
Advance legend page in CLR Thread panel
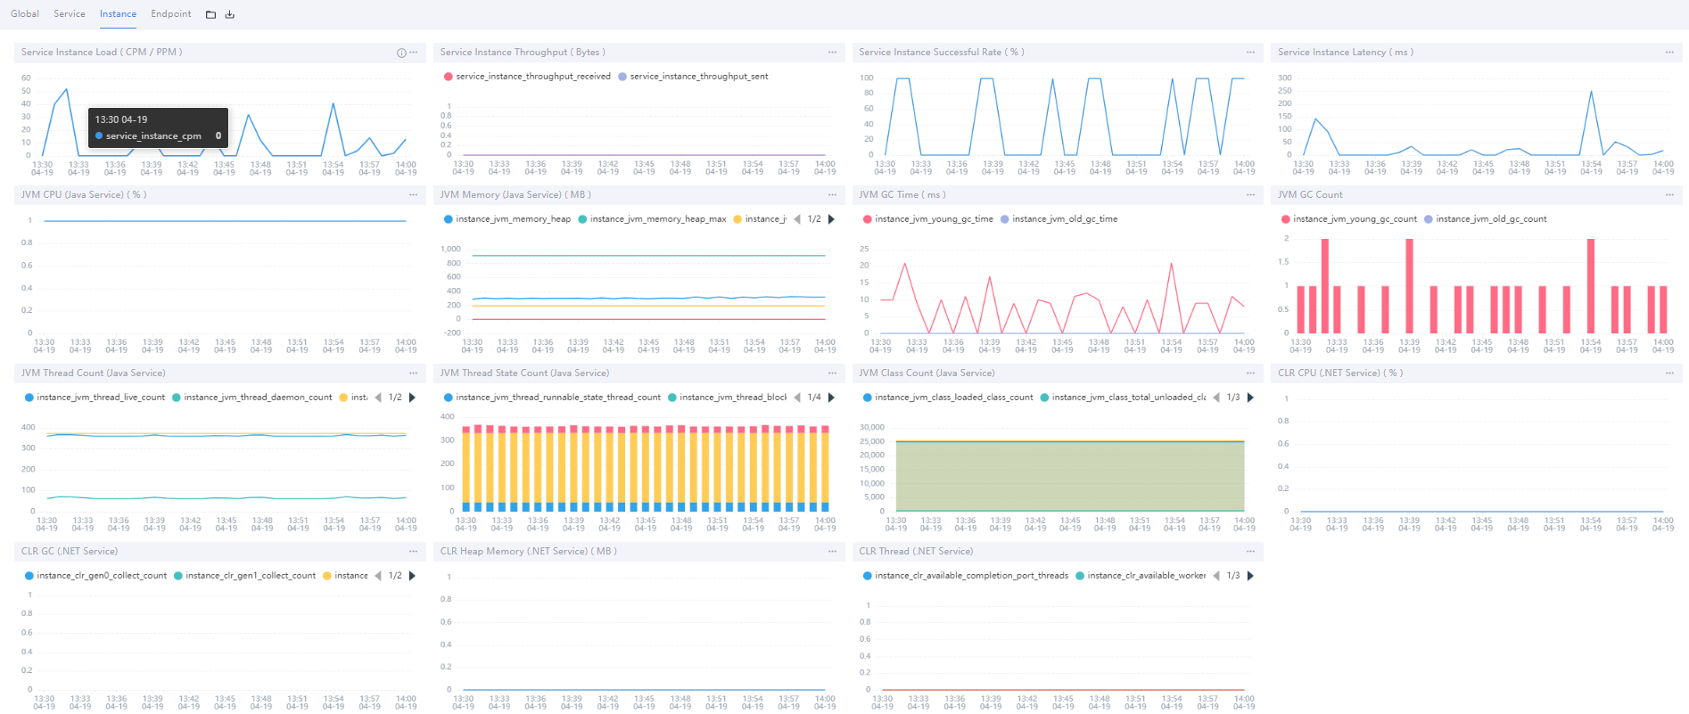tap(1250, 576)
